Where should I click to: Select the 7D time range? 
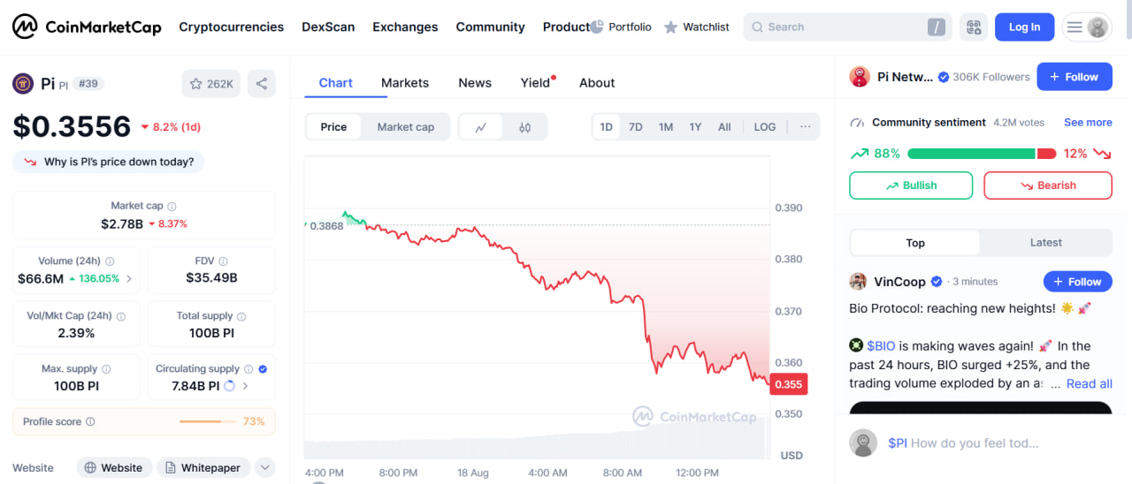(x=636, y=127)
